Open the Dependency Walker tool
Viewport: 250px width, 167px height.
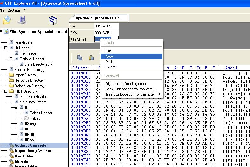33,151
